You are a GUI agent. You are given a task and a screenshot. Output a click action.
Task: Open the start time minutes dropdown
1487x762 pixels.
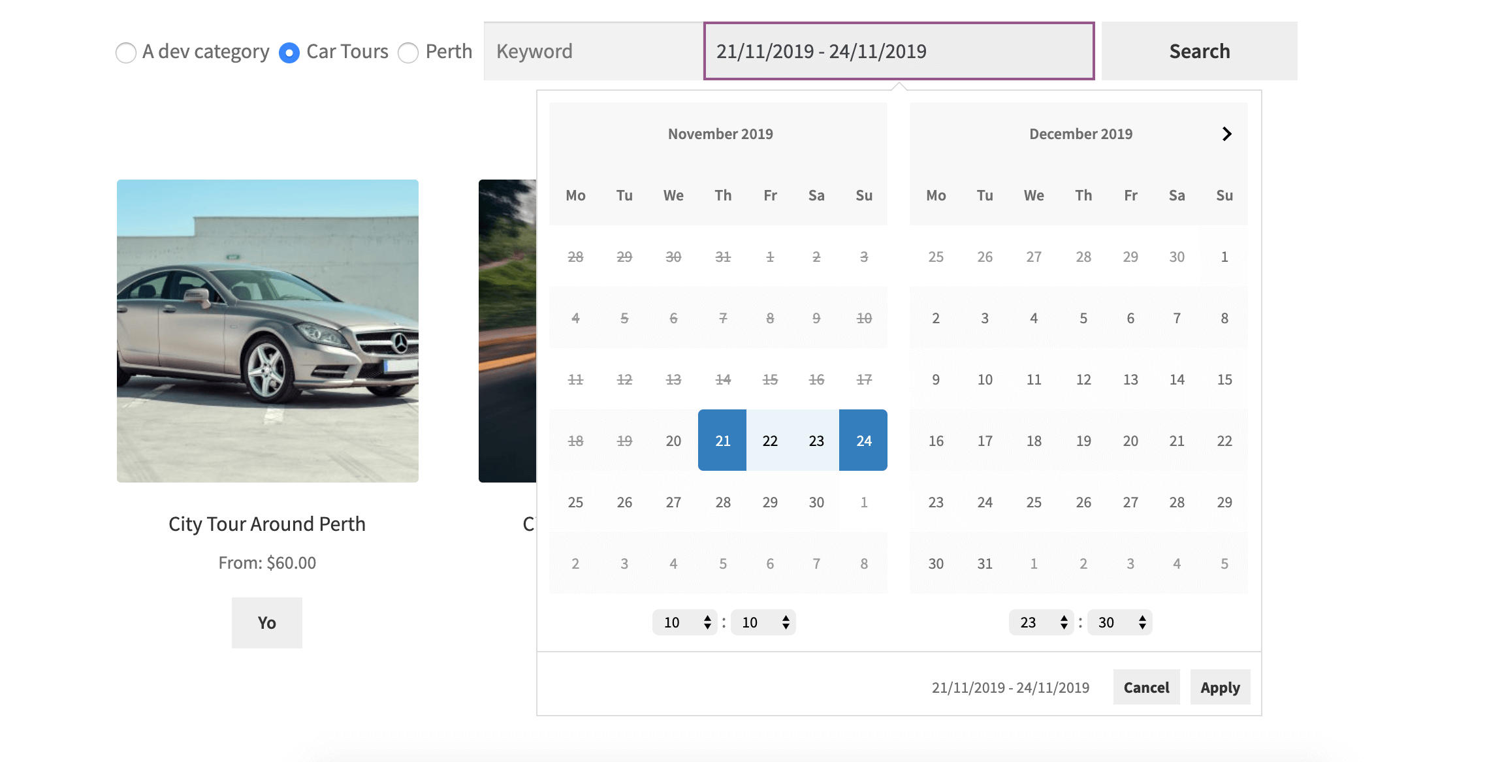[x=762, y=622]
